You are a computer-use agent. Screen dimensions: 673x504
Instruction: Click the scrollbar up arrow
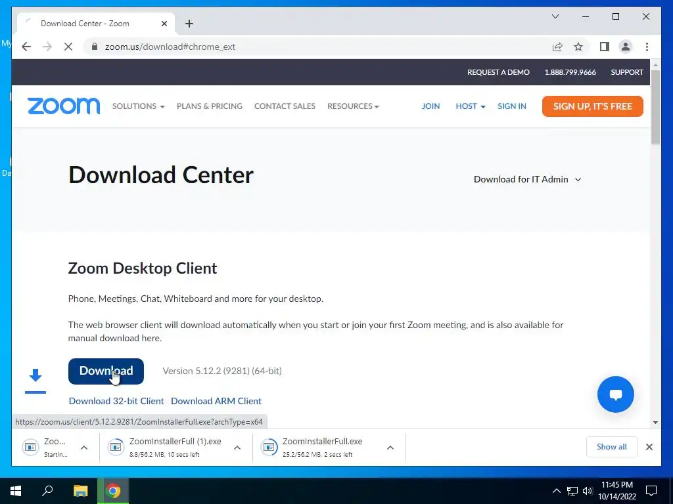pyautogui.click(x=655, y=65)
